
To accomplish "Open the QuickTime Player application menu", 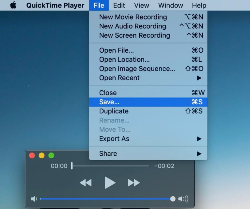I will tap(55, 6).
